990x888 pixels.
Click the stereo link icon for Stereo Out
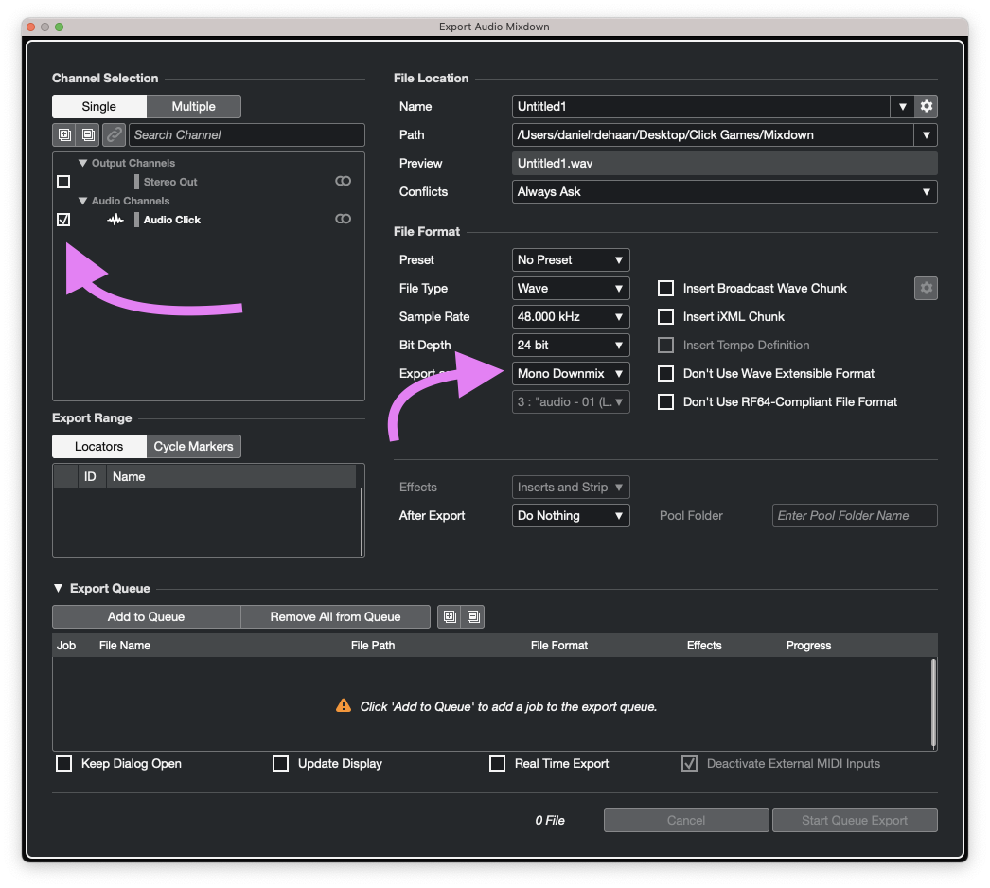point(344,182)
